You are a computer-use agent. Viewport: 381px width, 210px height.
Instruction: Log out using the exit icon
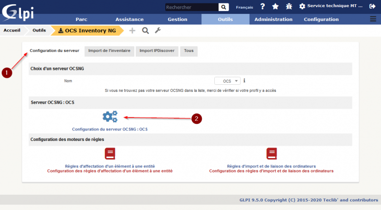[x=372, y=7]
